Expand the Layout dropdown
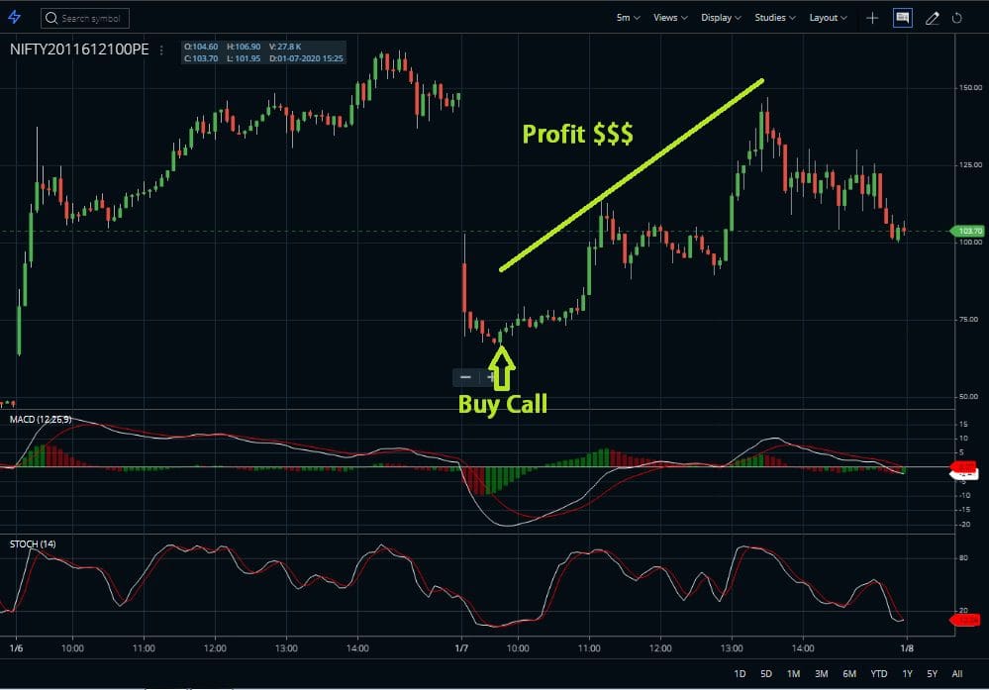The height and width of the screenshot is (690, 989). (829, 18)
